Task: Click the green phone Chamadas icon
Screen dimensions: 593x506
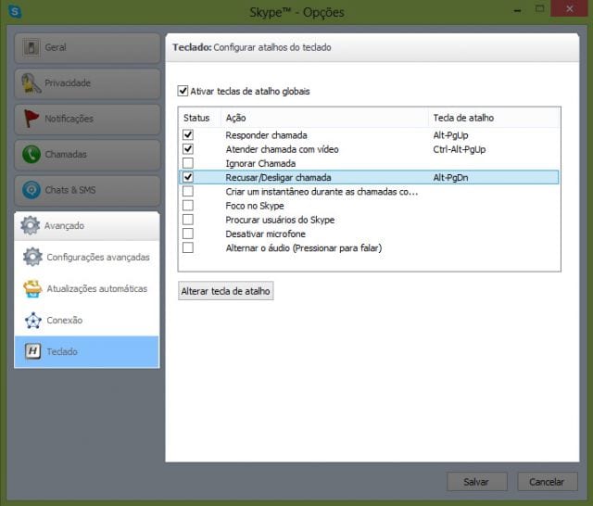Action: click(x=32, y=154)
